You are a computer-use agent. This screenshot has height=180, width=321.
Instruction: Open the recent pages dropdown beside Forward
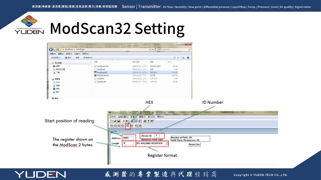pyautogui.click(x=58, y=49)
